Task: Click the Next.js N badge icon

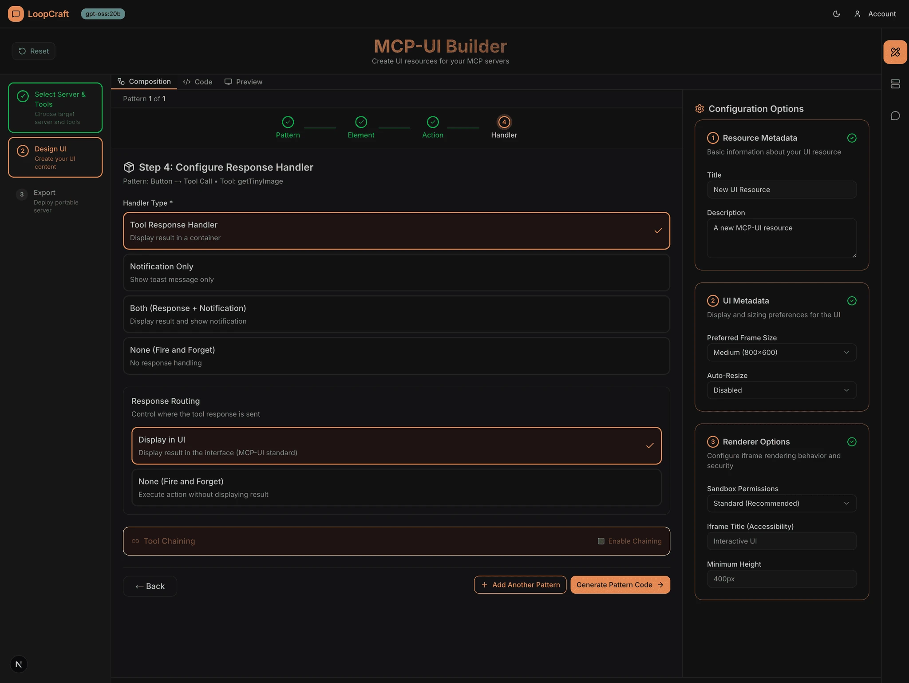Action: (19, 664)
